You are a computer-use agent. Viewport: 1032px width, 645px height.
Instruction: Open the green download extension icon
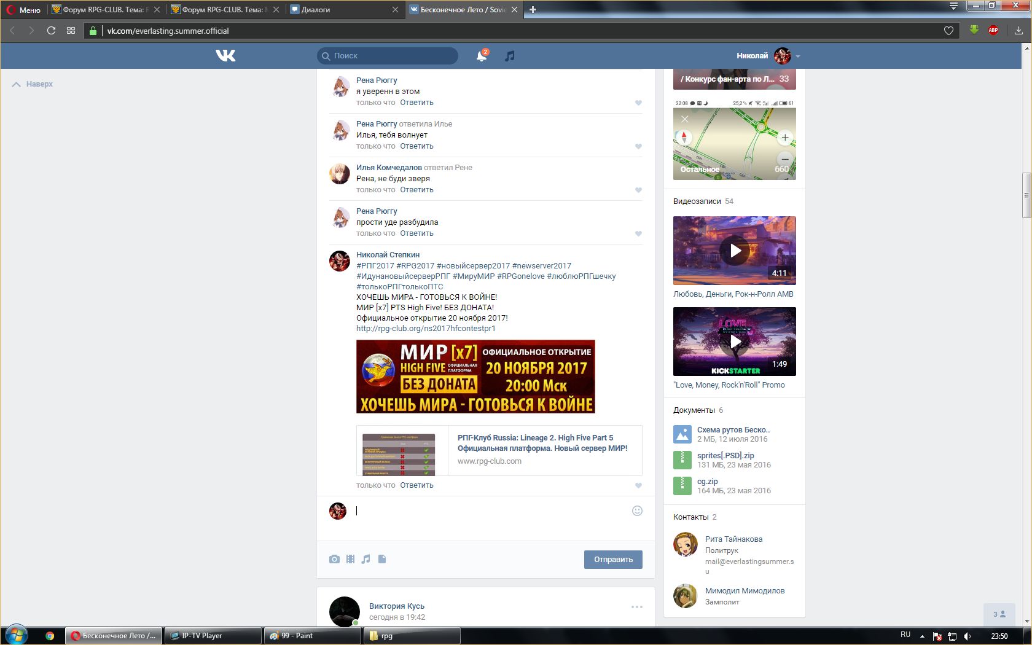[x=974, y=29]
